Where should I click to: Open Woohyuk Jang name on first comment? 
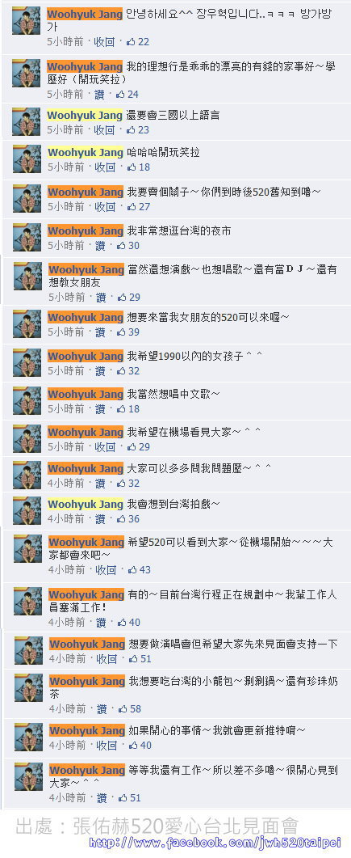85,15
